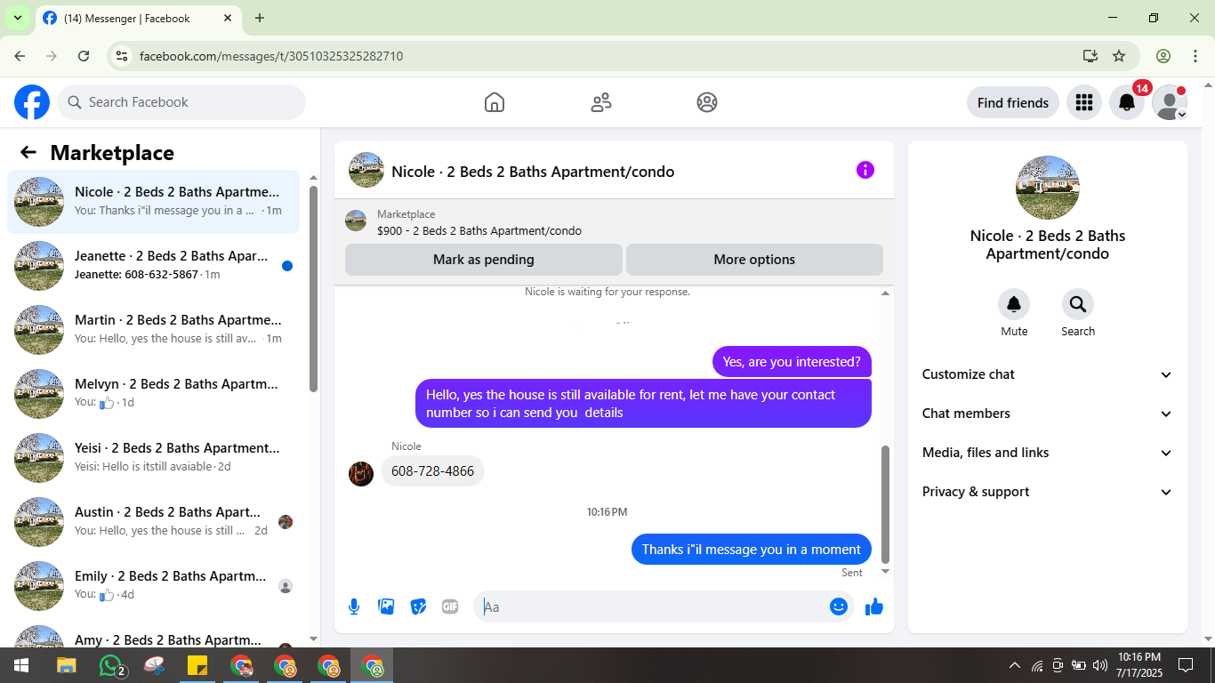
Task: Click the listing photo in the right panel
Action: pyautogui.click(x=1048, y=188)
